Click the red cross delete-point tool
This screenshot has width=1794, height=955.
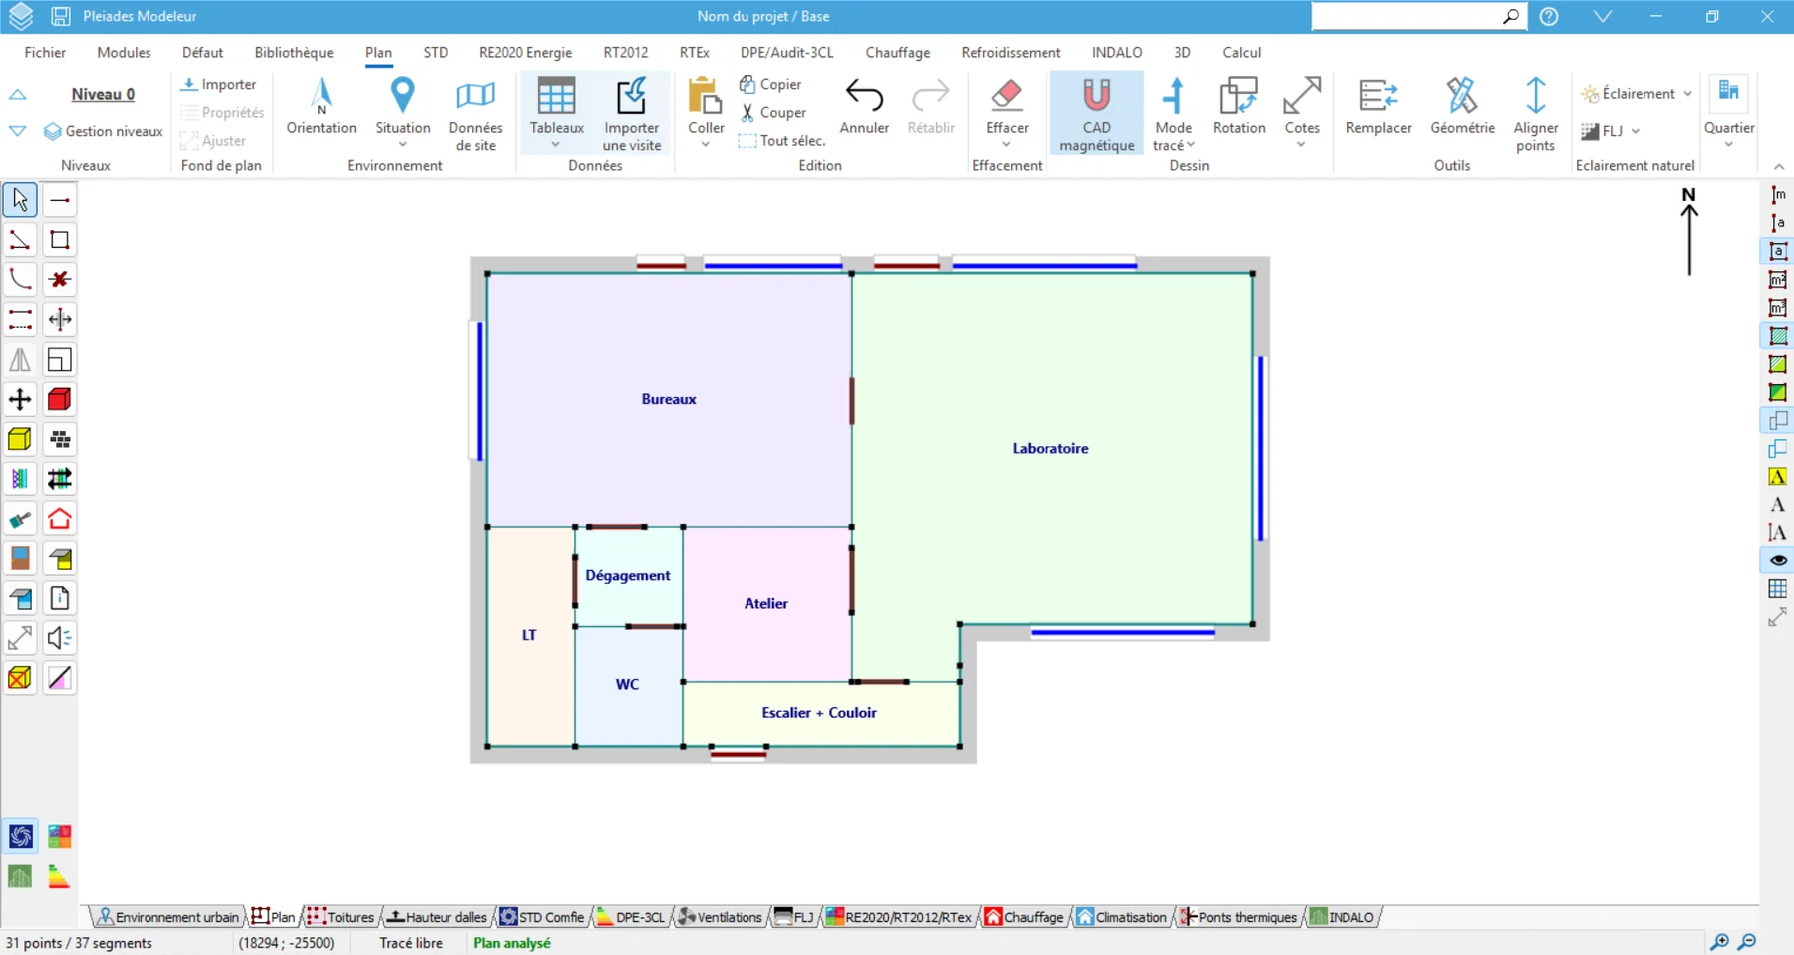tap(60, 280)
